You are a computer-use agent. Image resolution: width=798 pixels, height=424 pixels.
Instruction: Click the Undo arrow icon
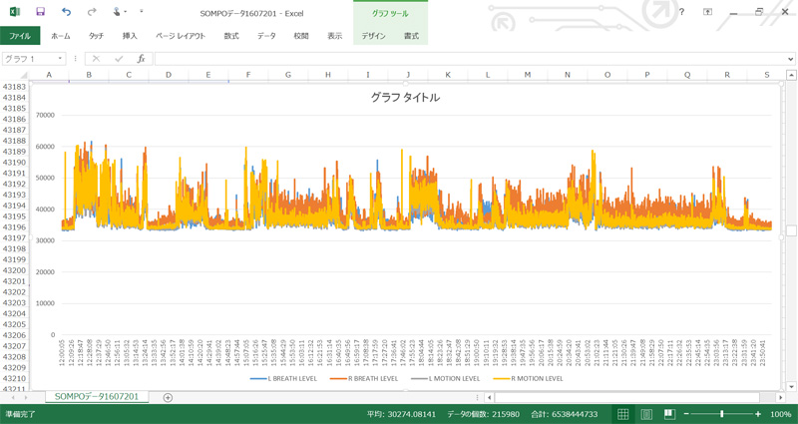tap(66, 12)
